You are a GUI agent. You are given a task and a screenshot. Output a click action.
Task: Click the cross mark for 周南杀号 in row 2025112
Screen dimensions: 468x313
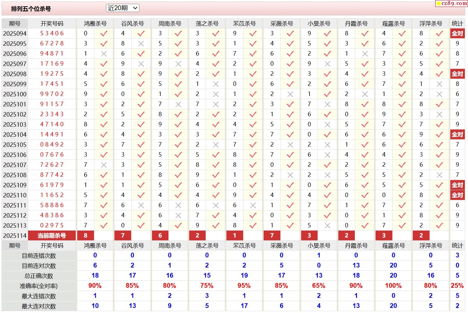178,215
